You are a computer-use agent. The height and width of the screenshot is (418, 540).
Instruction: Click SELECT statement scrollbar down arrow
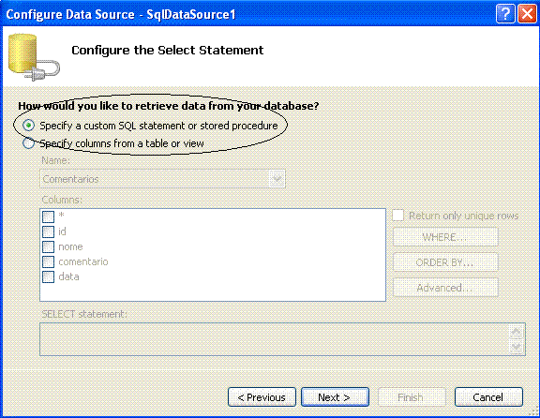tap(517, 347)
